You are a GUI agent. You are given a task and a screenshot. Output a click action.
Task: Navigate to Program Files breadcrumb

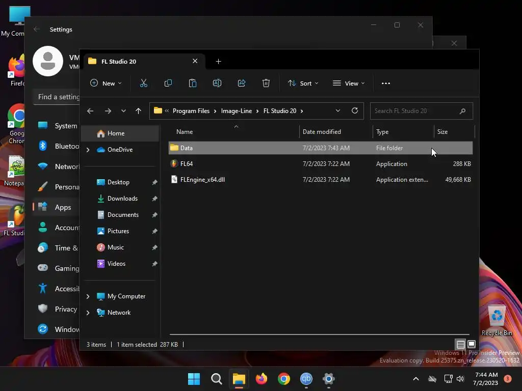pos(191,111)
